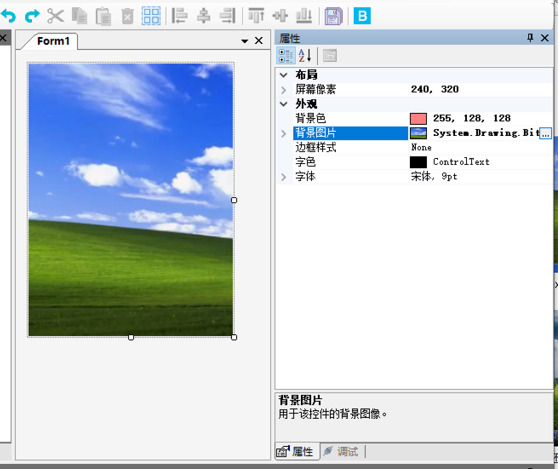Click the ControlText color value
The width and height of the screenshot is (558, 469).
click(461, 162)
